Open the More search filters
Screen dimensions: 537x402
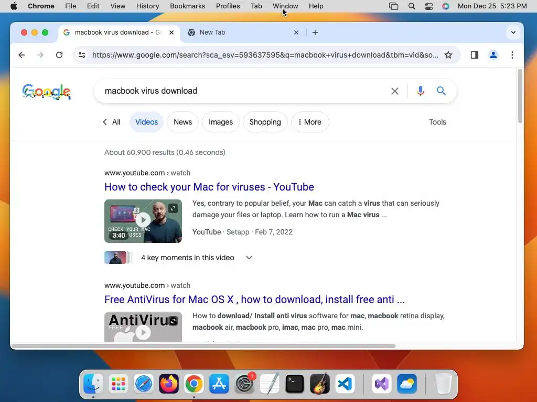(x=310, y=122)
